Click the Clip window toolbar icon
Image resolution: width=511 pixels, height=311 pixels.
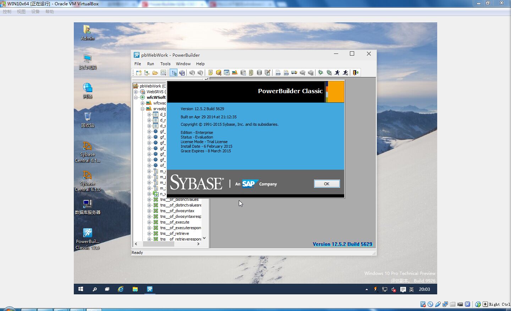227,73
